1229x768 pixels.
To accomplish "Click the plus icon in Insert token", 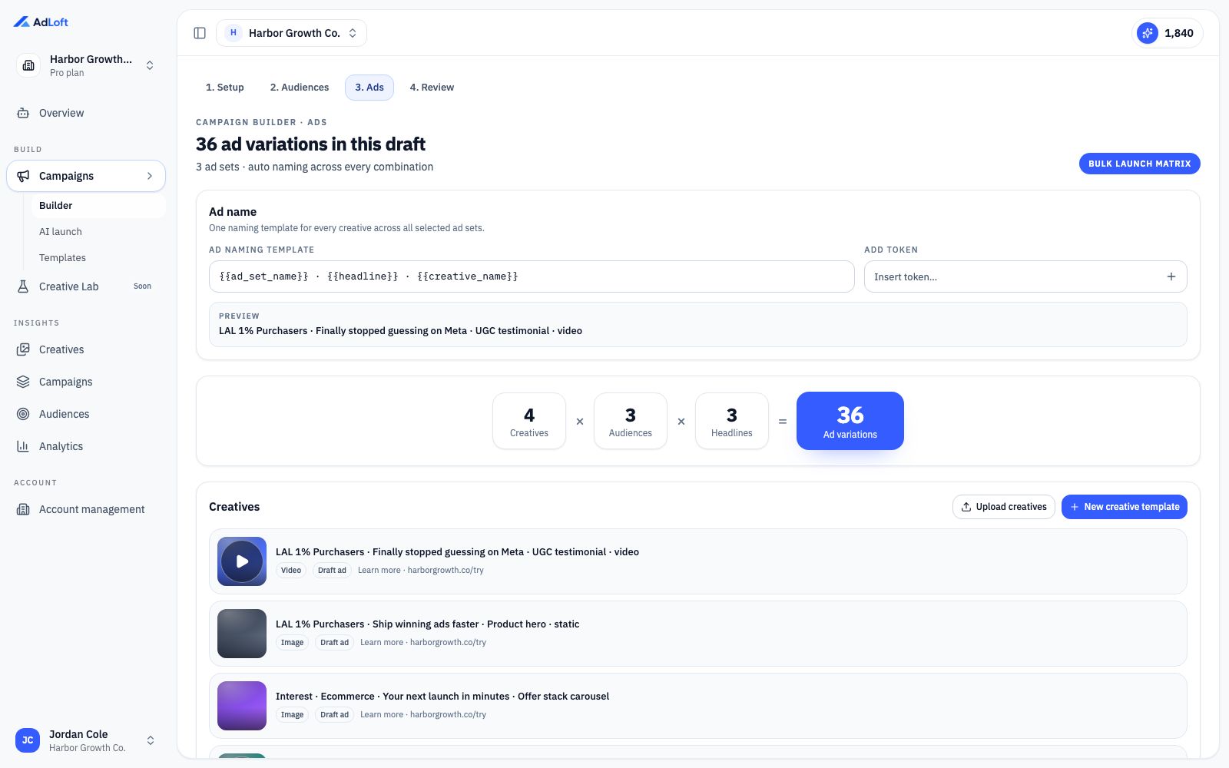I will coord(1171,276).
